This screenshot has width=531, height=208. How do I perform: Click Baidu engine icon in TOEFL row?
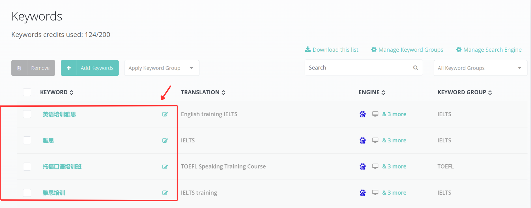[x=362, y=166]
